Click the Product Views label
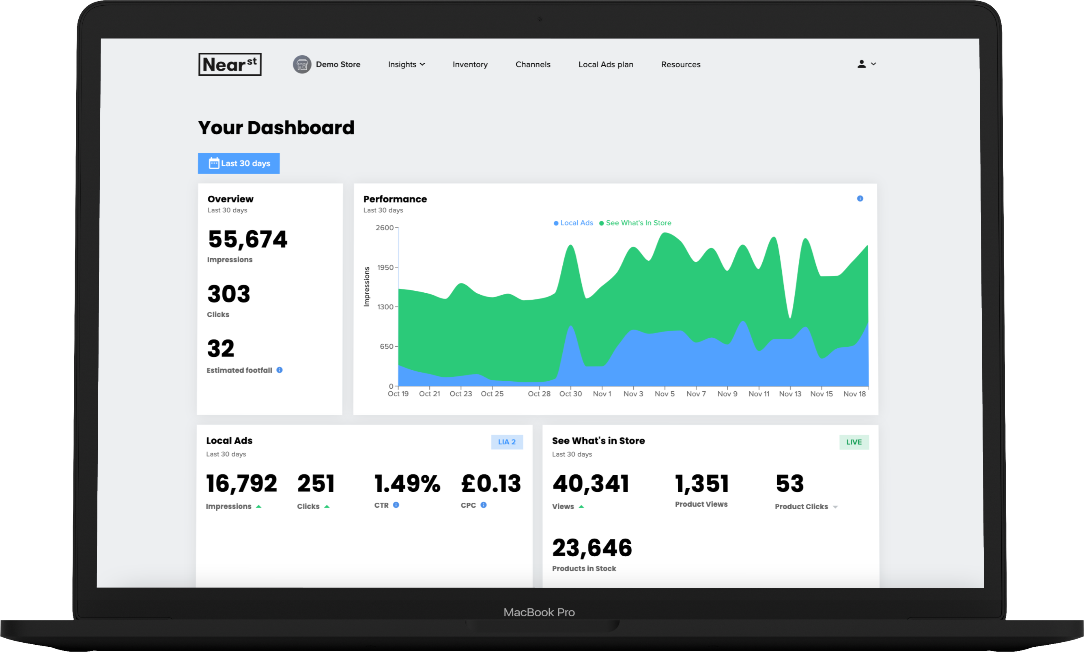Viewport: 1084px width, 652px height. (701, 504)
